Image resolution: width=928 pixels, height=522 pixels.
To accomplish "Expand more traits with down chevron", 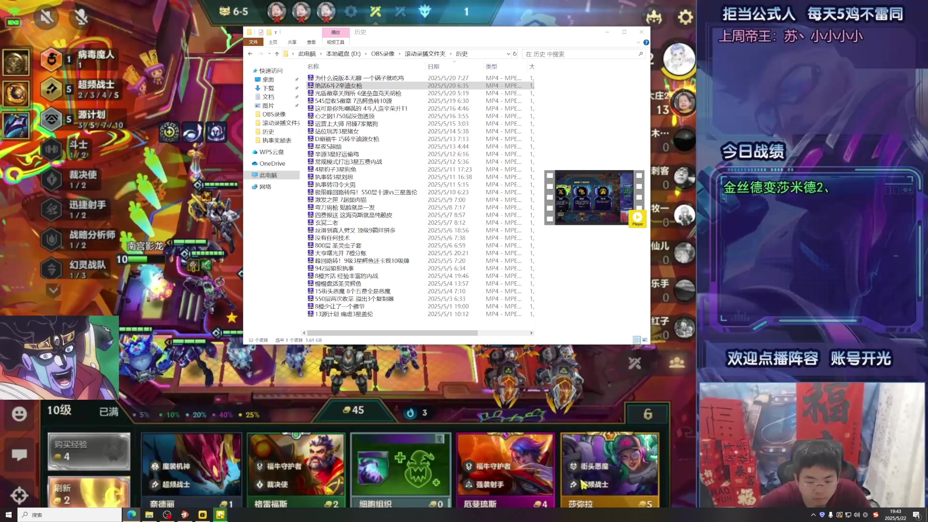I will (53, 290).
